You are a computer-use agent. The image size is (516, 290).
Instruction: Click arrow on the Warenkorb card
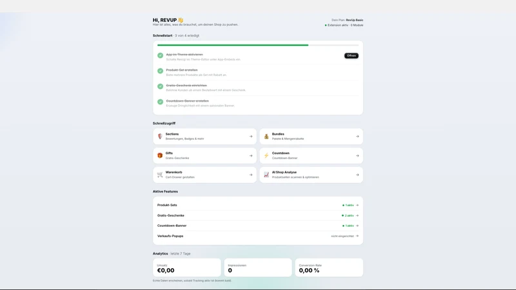[x=251, y=175]
